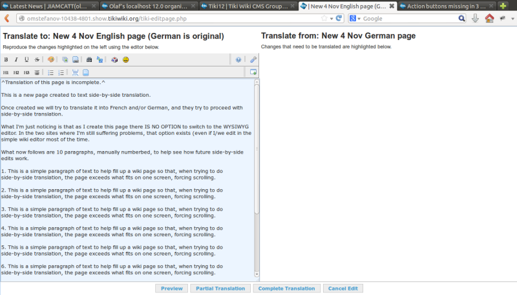Viewport: 517px width, 295px height.
Task: Switch to Olaf's localhost 12.0 tab
Action: click(x=149, y=6)
